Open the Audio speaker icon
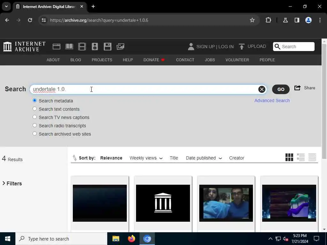This screenshot has width=327, height=245. point(95,47)
